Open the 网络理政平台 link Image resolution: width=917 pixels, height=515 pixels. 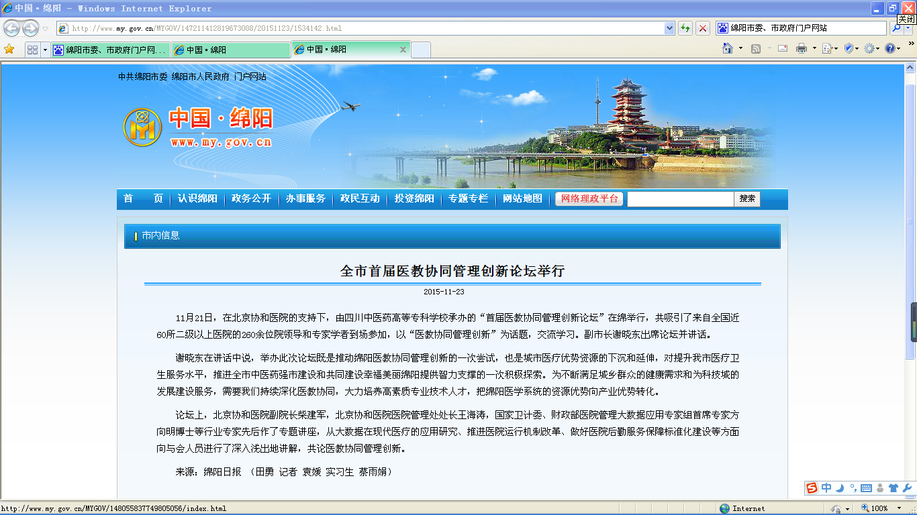pyautogui.click(x=589, y=198)
